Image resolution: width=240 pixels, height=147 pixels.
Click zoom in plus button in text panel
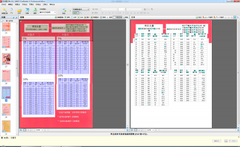[x=156, y=130]
